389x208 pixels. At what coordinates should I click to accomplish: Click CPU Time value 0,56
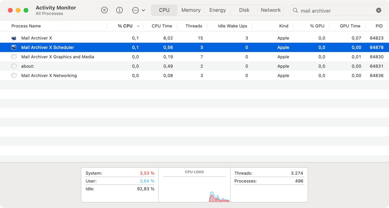tap(168, 47)
